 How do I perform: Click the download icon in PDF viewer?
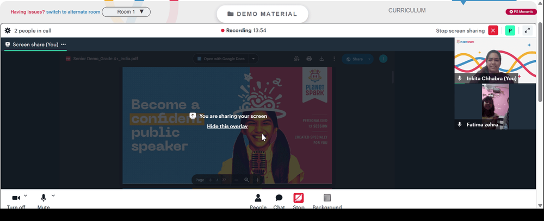click(x=322, y=59)
